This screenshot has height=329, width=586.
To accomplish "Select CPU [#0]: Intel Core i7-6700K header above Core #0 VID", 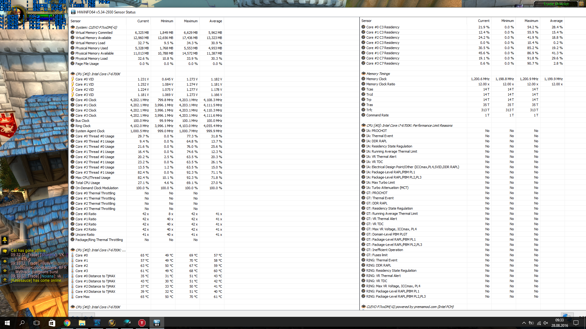I will (x=146, y=74).
